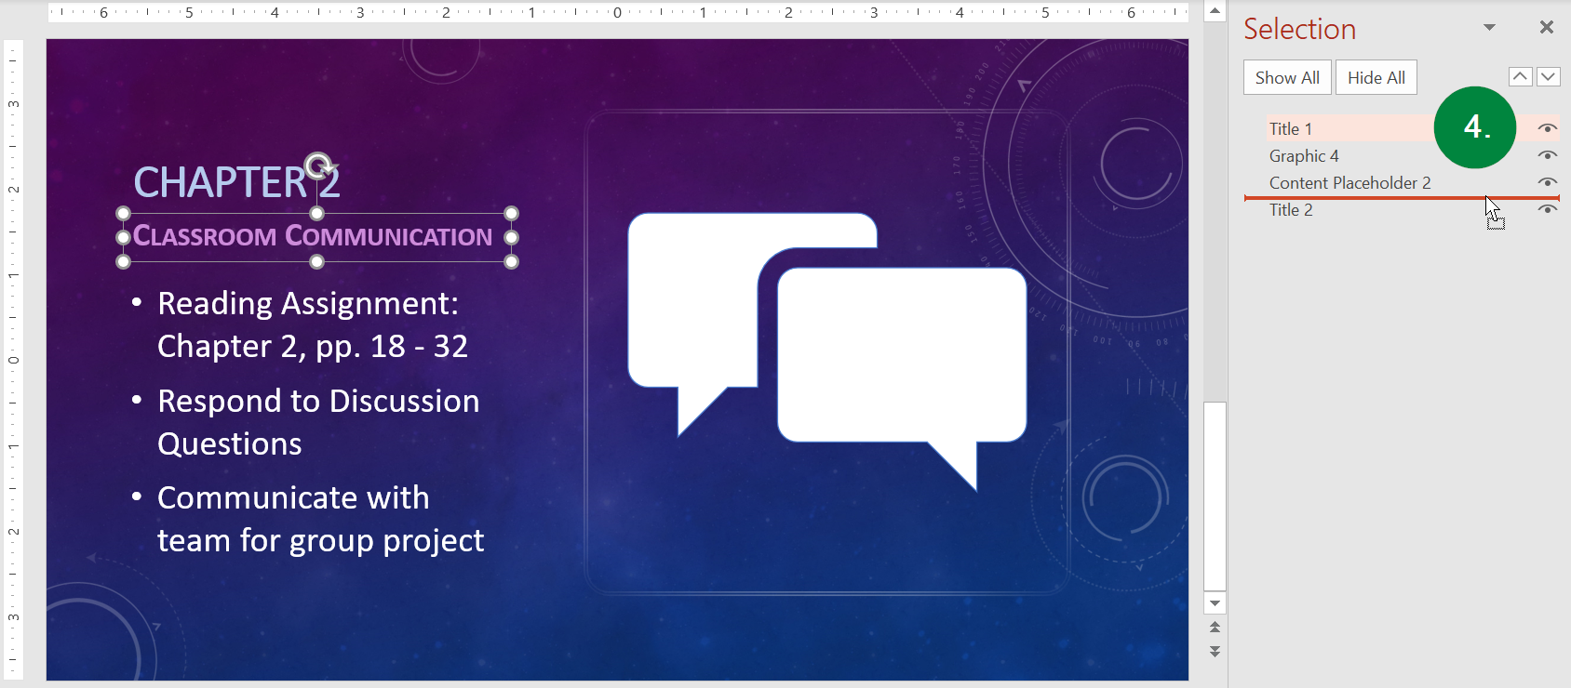Click the Communicate with team bullet
1571x688 pixels.
tap(320, 519)
